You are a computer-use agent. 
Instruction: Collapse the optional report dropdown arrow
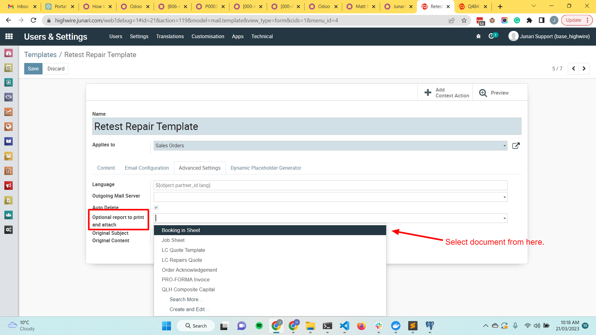pyautogui.click(x=504, y=218)
